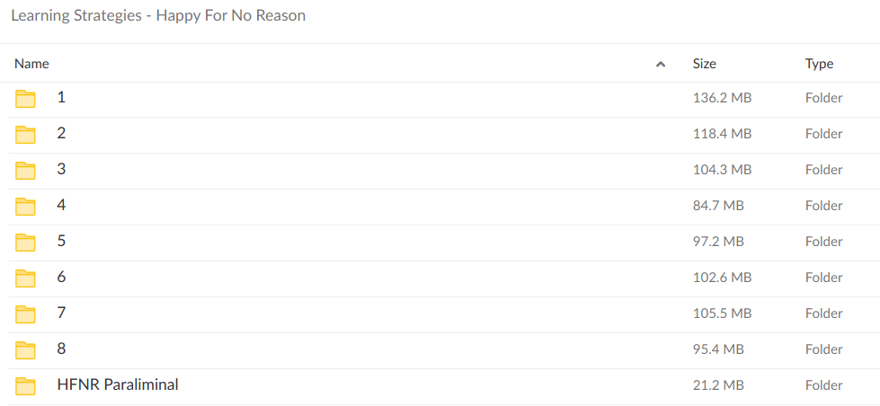Click the folder icon beside folder 6
Viewport: 880px width, 406px height.
click(25, 278)
